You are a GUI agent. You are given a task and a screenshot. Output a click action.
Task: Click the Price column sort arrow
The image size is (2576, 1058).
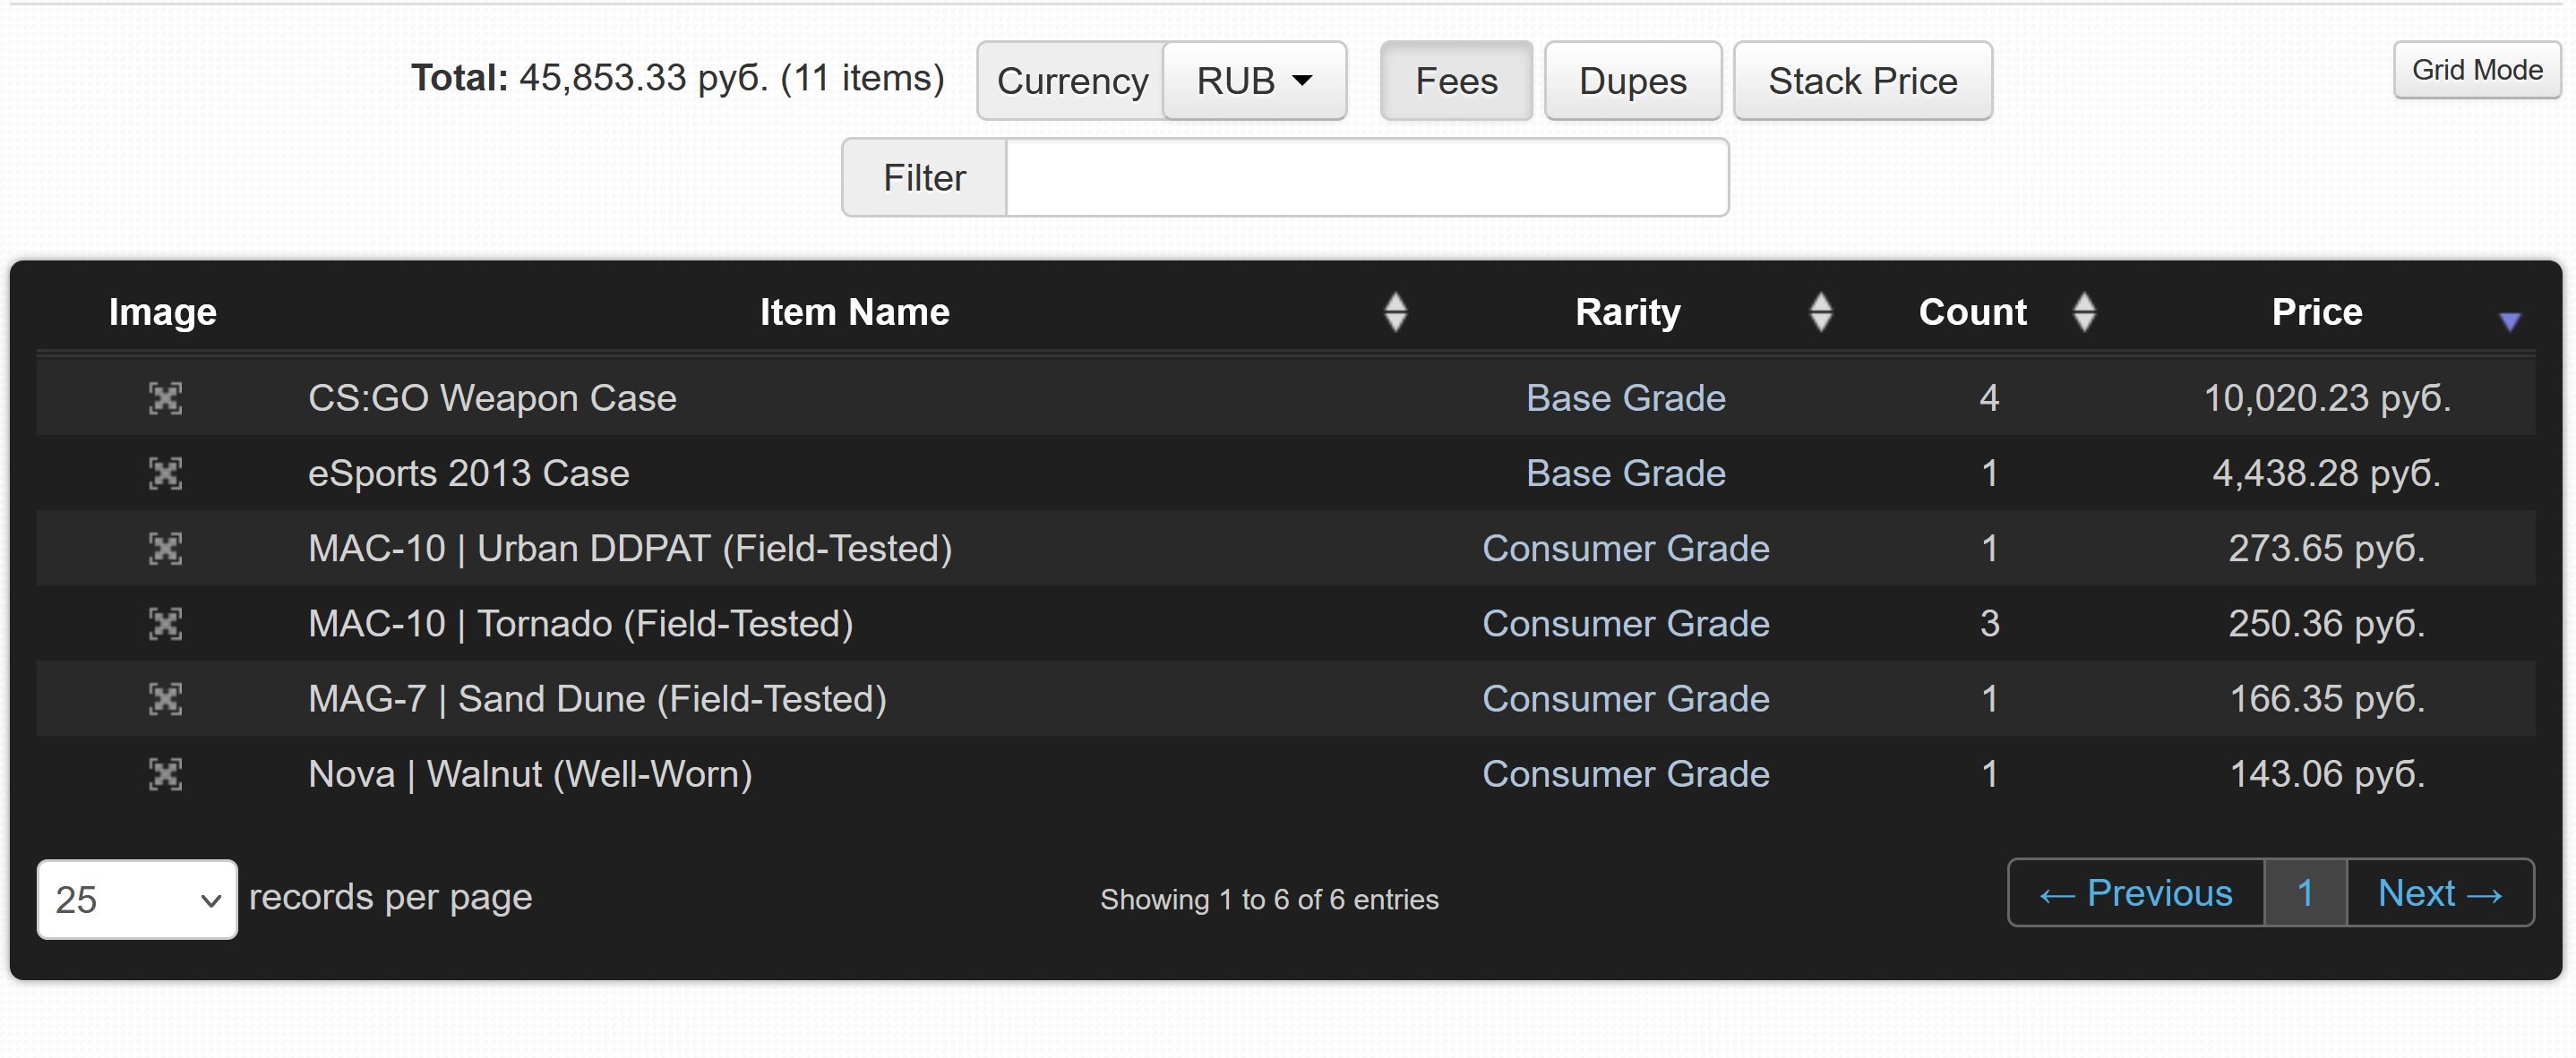(2509, 320)
